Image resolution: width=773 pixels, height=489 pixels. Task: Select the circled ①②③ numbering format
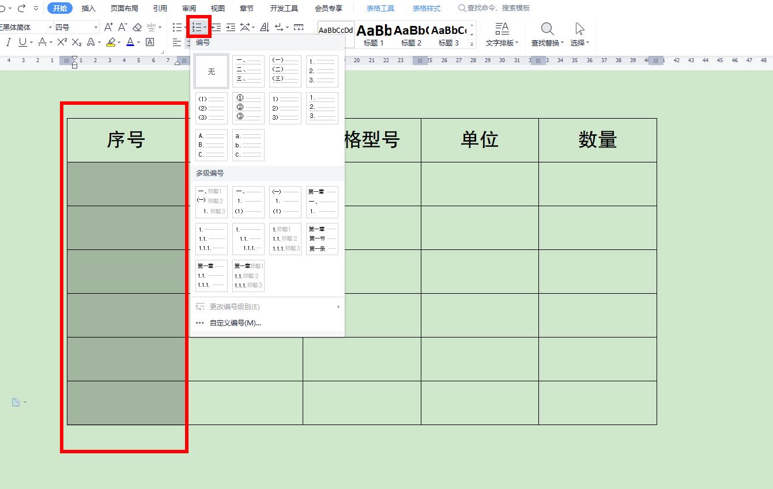tap(248, 108)
